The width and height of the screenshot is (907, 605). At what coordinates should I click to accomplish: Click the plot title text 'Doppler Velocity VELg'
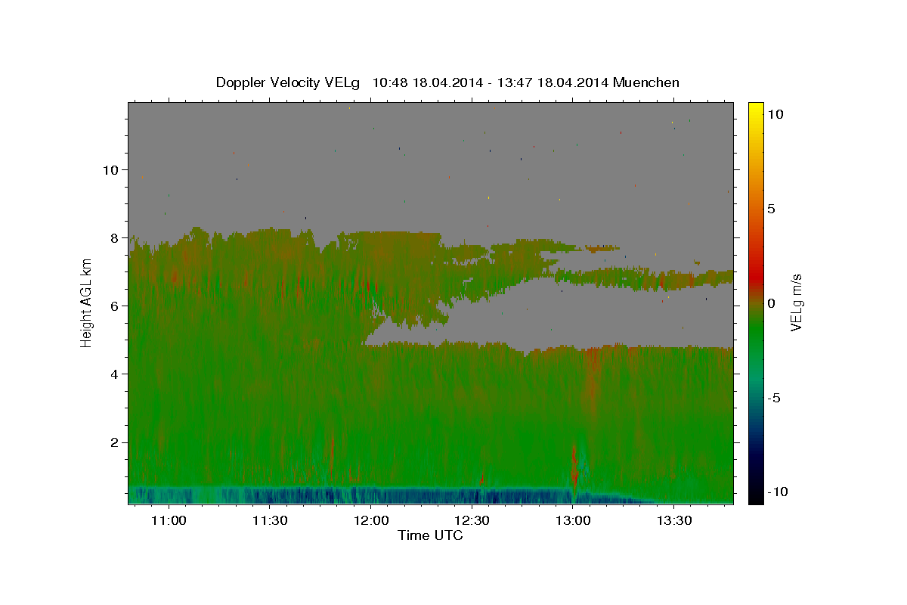(x=289, y=82)
